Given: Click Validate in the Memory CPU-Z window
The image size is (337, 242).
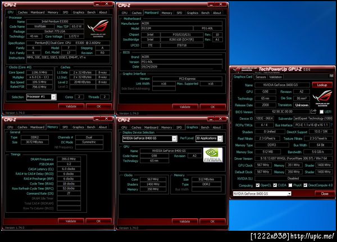Looking at the screenshot, I should (x=71, y=221).
